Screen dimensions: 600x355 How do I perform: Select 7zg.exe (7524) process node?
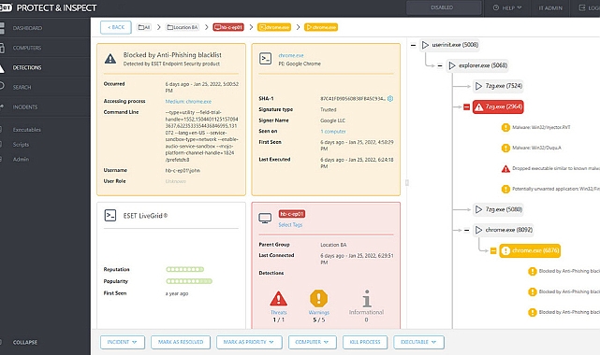tap(499, 86)
